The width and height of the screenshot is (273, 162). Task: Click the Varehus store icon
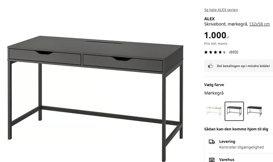click(212, 160)
